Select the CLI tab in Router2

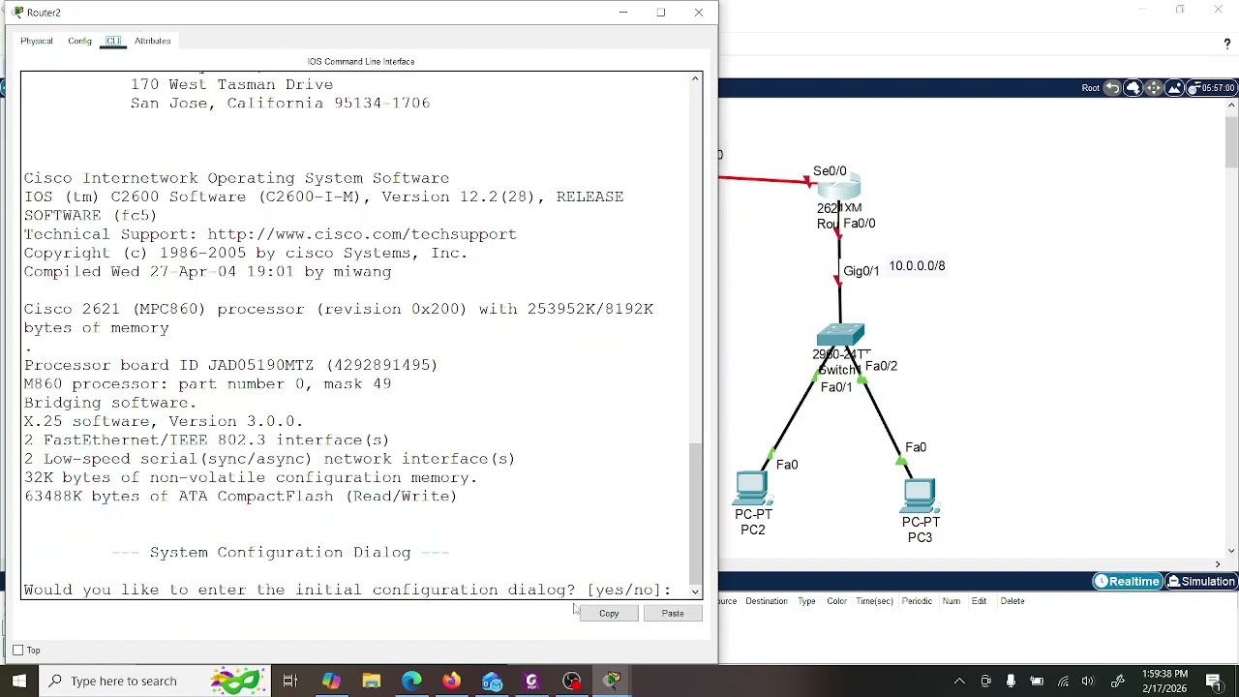[x=113, y=41]
